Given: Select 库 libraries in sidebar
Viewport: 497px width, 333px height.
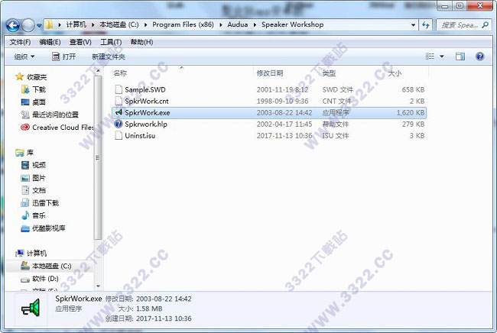Looking at the screenshot, I should tap(30, 153).
